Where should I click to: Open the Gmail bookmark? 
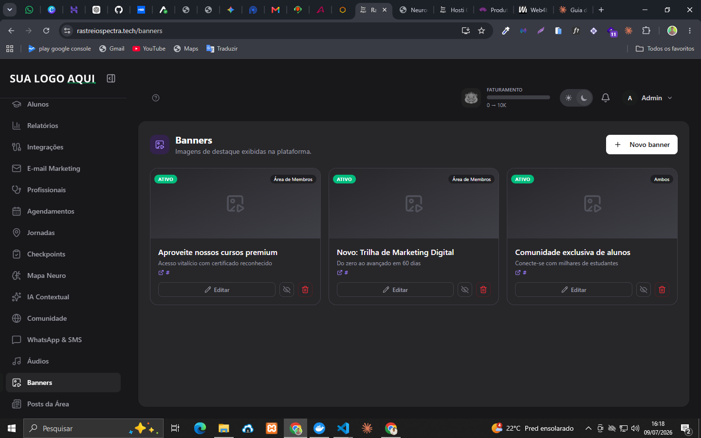click(x=111, y=49)
